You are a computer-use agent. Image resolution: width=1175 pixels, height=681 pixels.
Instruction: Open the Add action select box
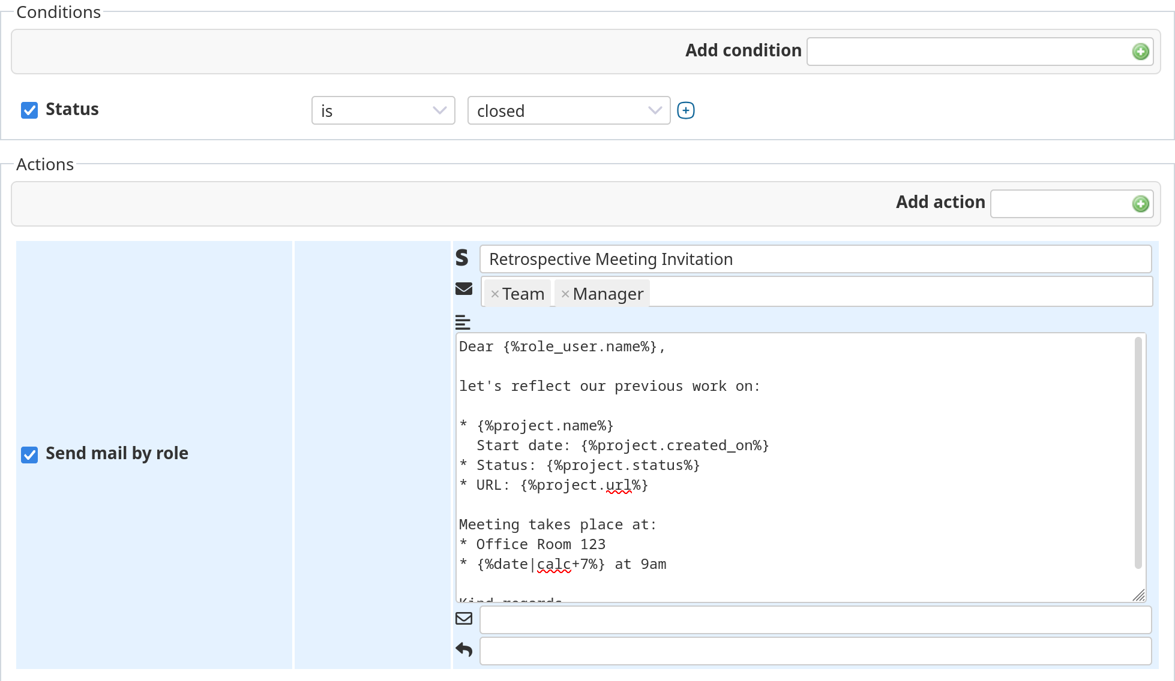[x=1072, y=204]
